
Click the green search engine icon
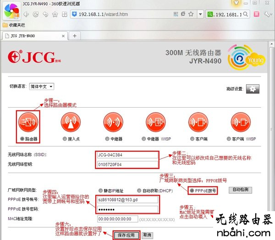pos(210,14)
